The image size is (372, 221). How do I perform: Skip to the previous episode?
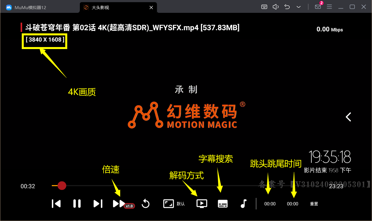56,204
